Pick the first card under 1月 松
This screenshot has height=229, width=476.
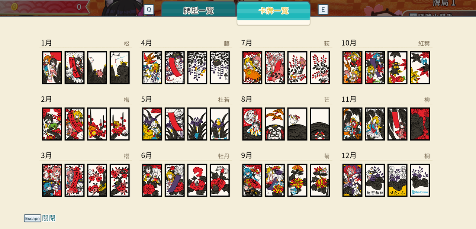tap(52, 68)
